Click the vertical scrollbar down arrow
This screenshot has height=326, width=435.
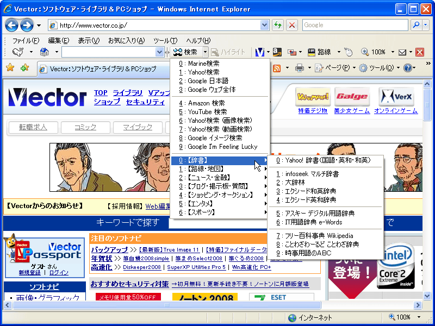[427, 296]
